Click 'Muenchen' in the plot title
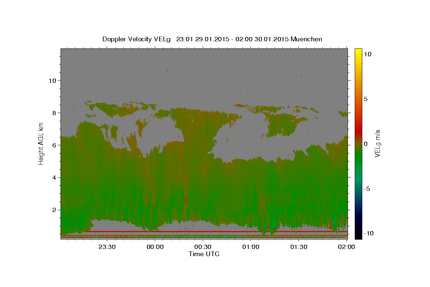 (307, 39)
